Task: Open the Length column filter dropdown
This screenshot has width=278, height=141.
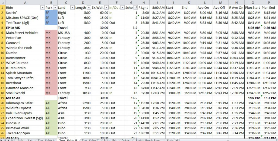Action: pyautogui.click(x=89, y=8)
